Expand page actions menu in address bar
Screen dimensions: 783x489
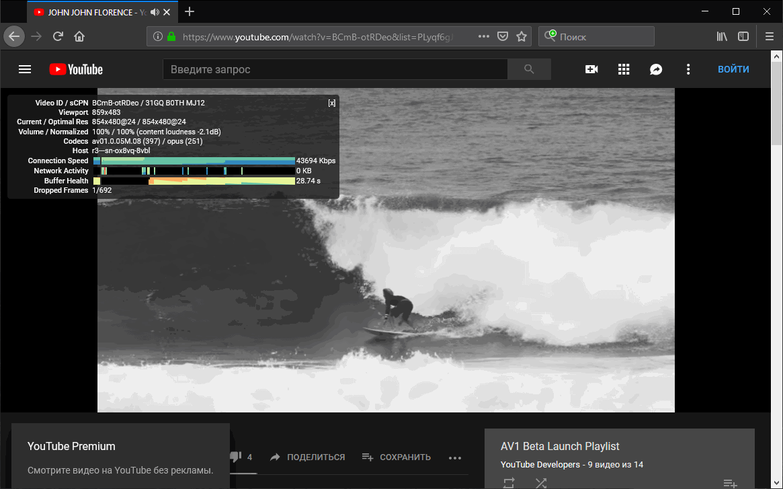(483, 36)
